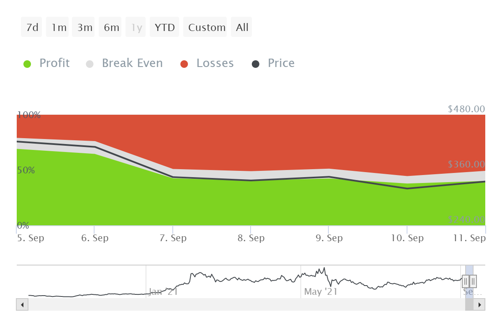
Task: Hide the Break Even series via legend
Action: (124, 64)
